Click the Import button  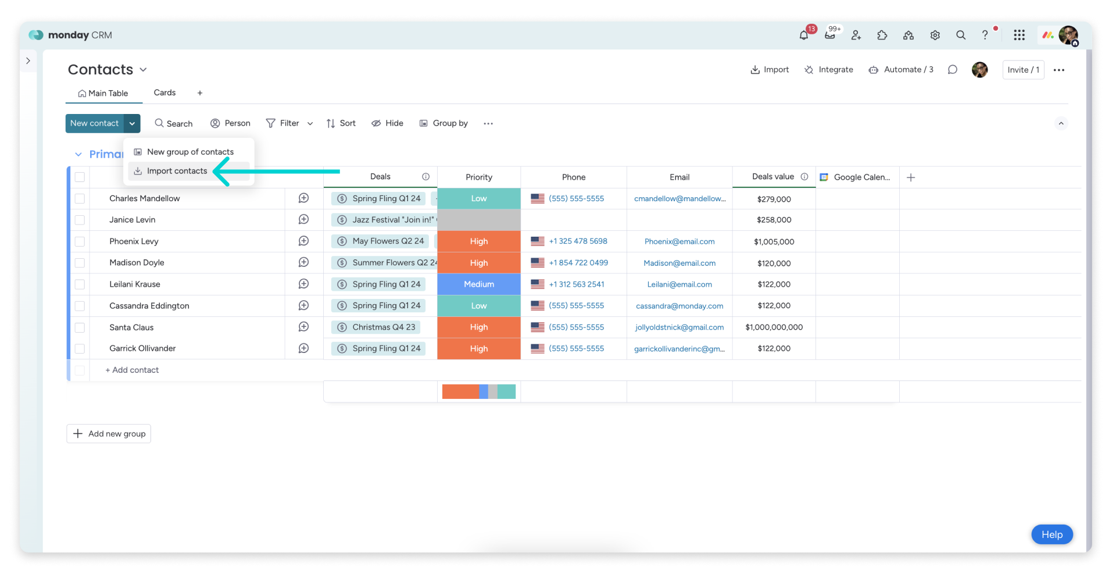770,70
